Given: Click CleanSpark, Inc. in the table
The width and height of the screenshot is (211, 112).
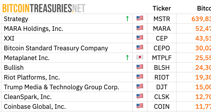Looking at the screenshot, I should coord(28,97).
